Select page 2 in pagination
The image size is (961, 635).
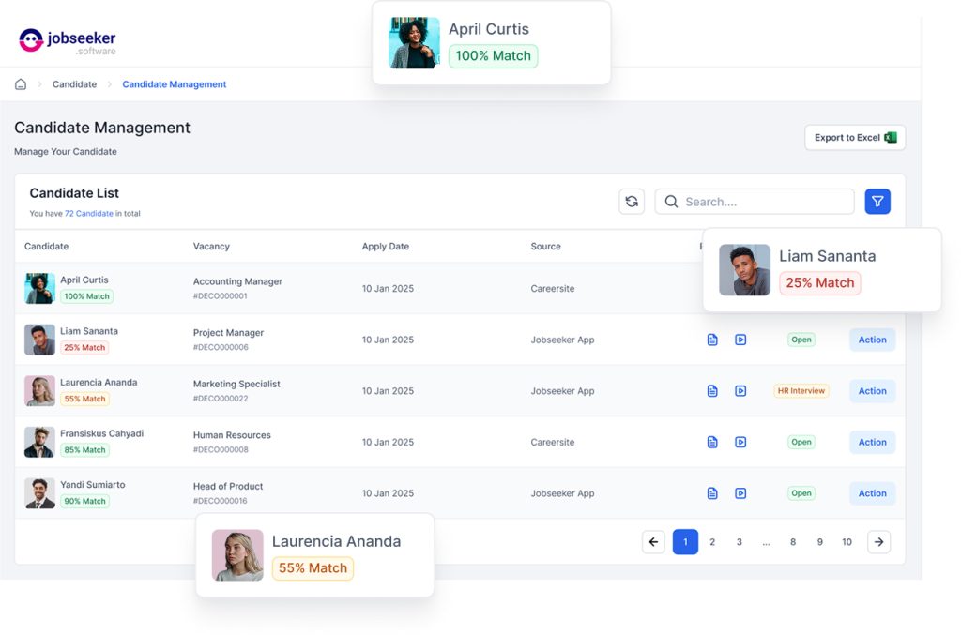point(712,542)
